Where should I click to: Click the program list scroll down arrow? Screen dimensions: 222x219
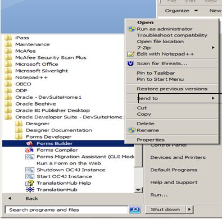(138, 190)
